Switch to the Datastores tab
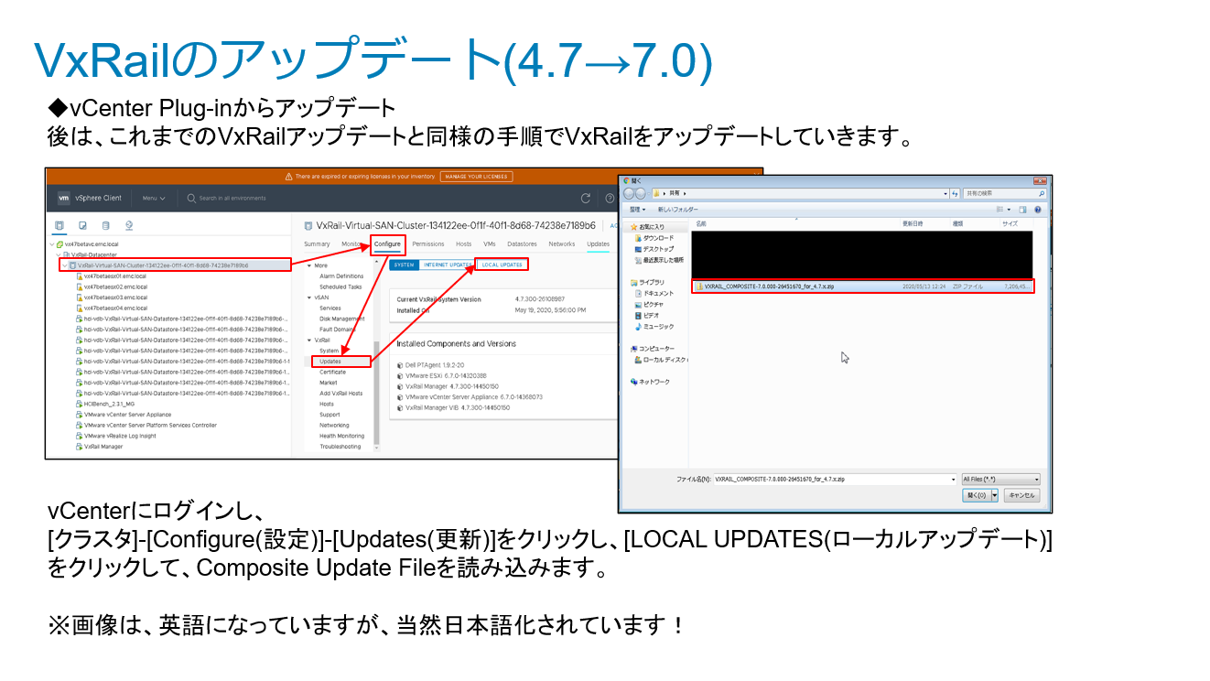This screenshot has width=1210, height=681. (x=523, y=244)
